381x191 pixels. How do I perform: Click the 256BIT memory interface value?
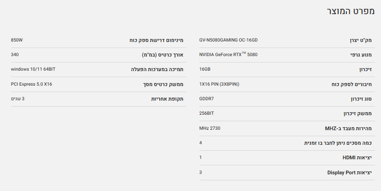point(207,113)
